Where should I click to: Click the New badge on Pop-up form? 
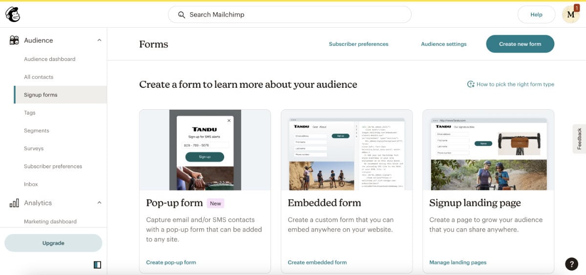pos(215,203)
